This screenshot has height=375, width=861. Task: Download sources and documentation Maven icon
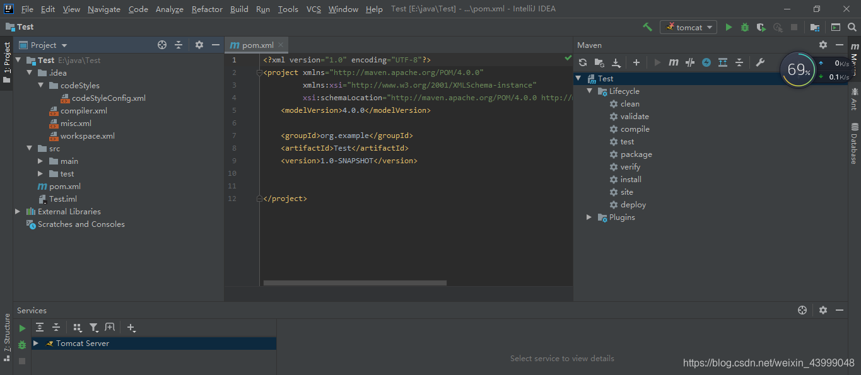pos(616,62)
